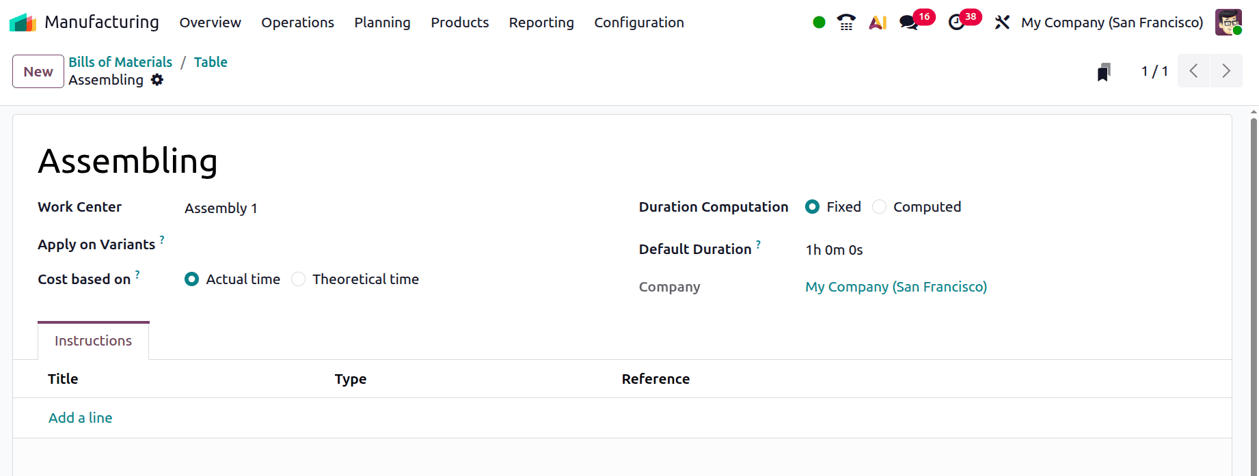Go to the next record arrow

(x=1226, y=71)
